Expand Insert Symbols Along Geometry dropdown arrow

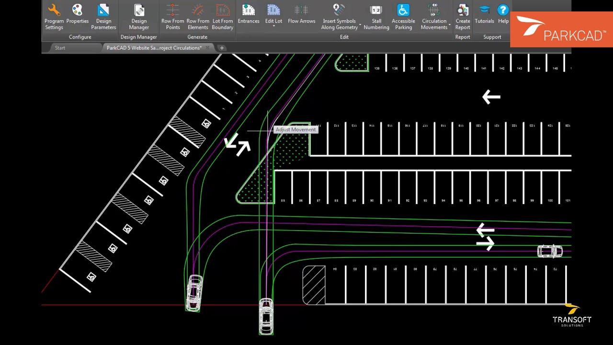[360, 24]
